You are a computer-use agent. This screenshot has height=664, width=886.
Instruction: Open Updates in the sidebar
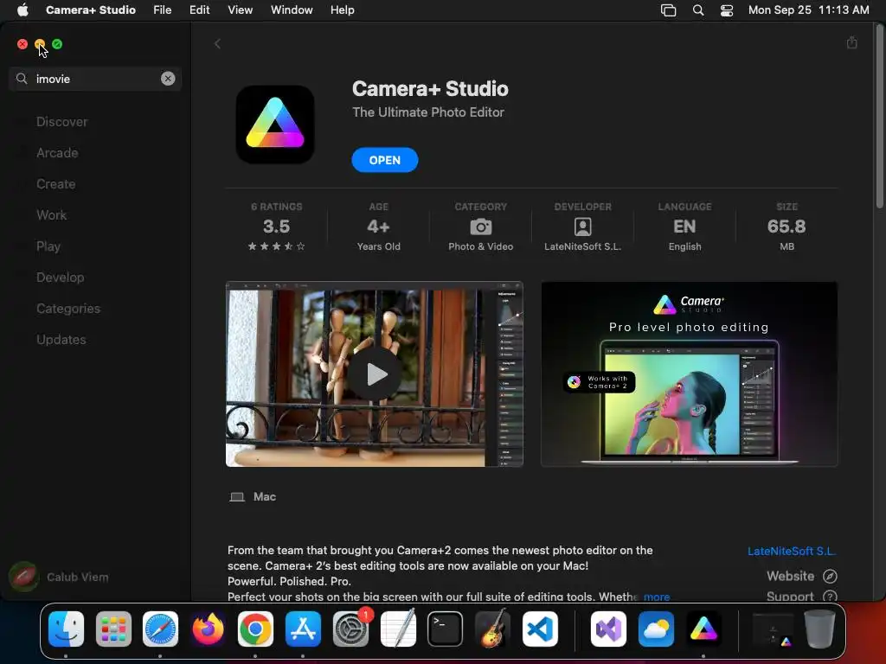click(x=61, y=339)
